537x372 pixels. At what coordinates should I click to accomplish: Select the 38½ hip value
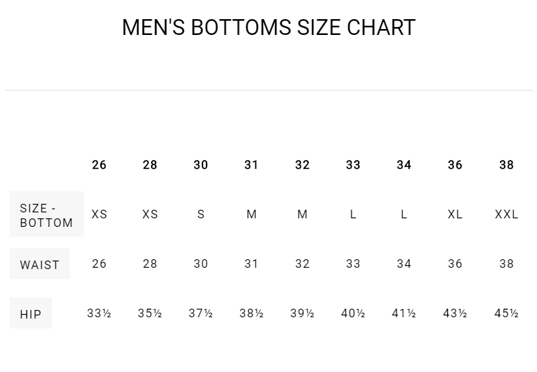(x=251, y=313)
